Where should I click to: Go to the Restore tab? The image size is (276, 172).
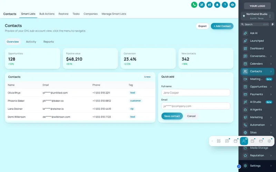point(63,14)
